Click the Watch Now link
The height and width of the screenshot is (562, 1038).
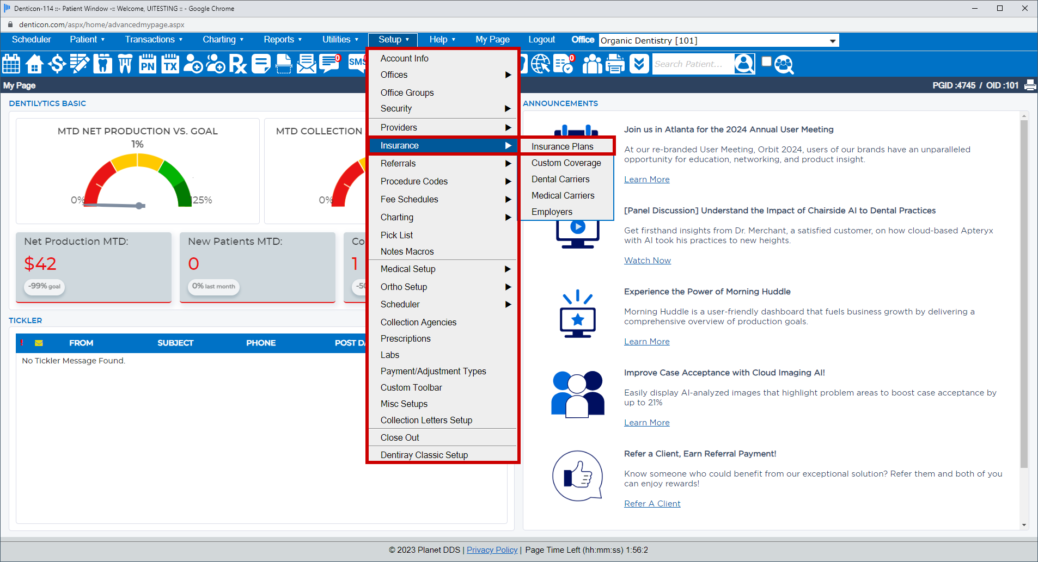click(x=648, y=261)
